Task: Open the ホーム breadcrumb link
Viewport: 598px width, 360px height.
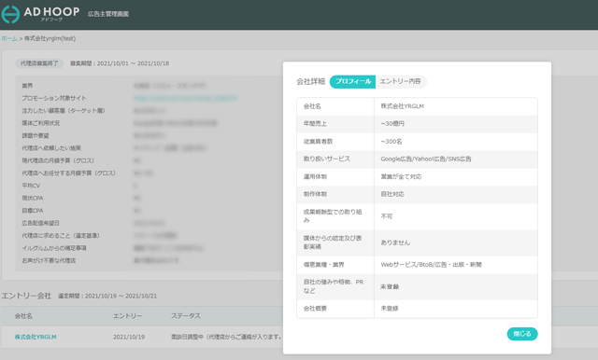Action: [x=9, y=38]
